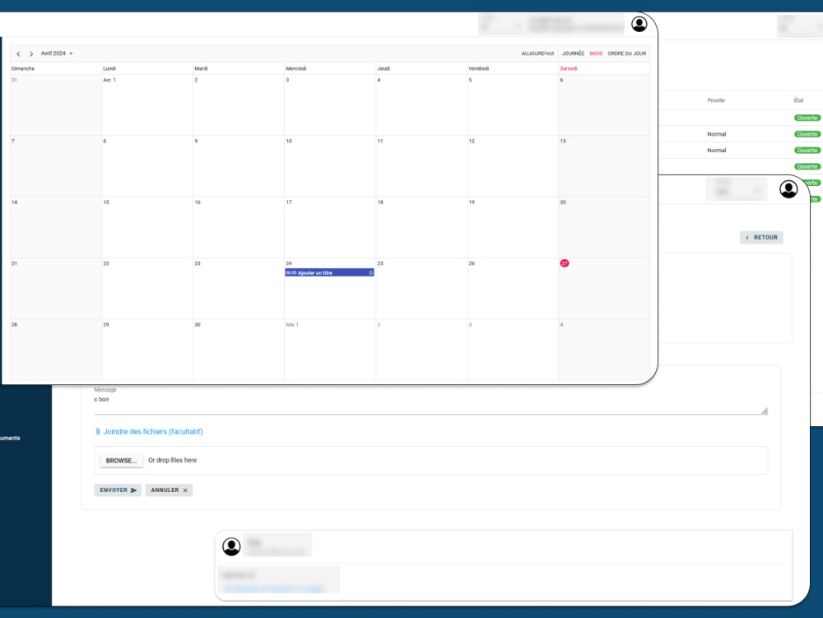Click the Samedi column header
Viewport: 823px width, 618px height.
pyautogui.click(x=569, y=69)
